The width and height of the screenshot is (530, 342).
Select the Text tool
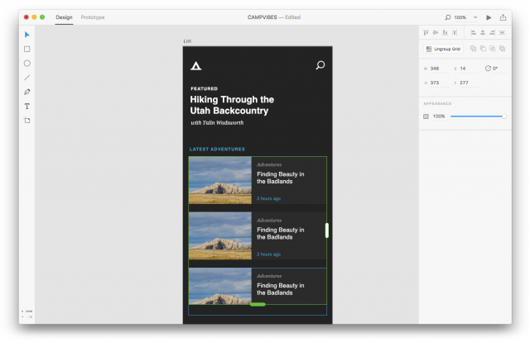tap(26, 106)
